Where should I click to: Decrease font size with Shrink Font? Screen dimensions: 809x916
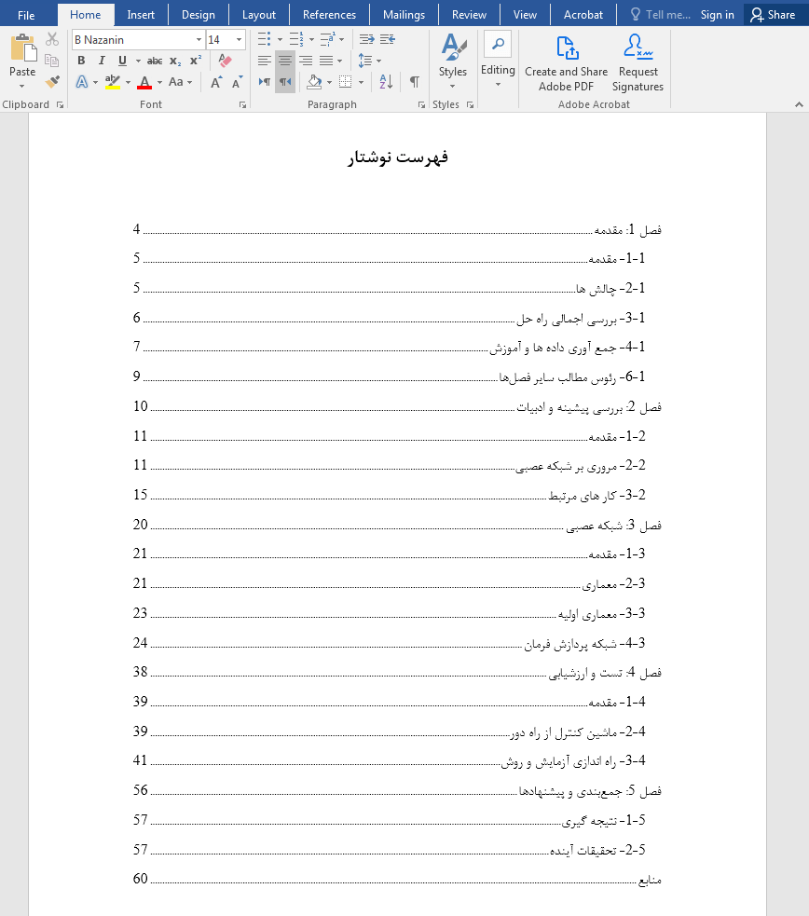(237, 82)
